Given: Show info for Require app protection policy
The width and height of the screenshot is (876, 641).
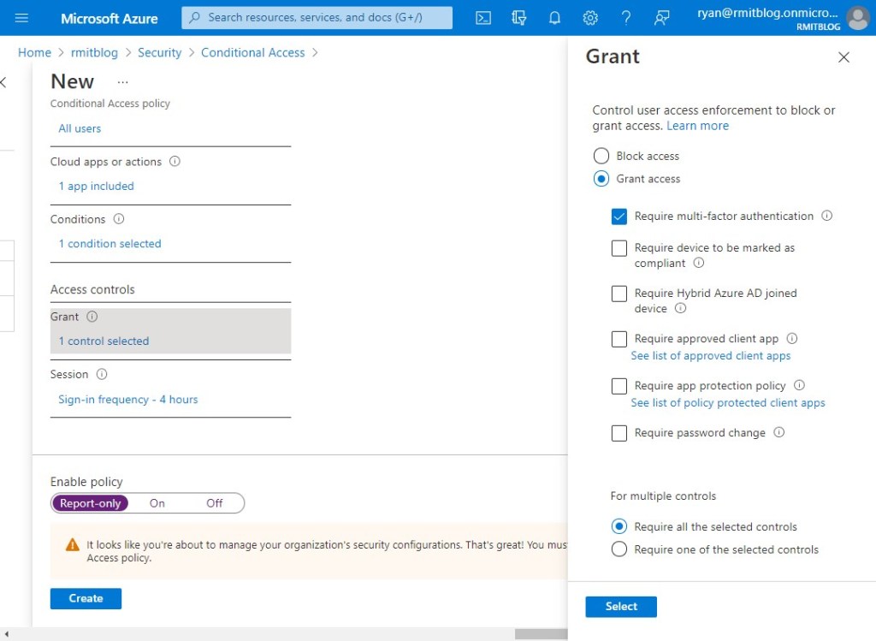Looking at the screenshot, I should [800, 385].
